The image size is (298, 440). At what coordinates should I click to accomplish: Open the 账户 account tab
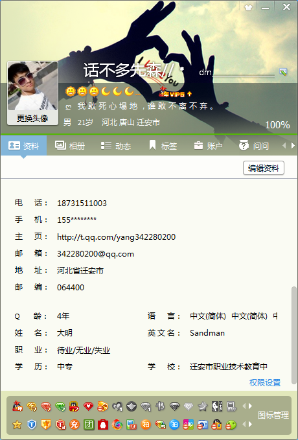point(208,146)
